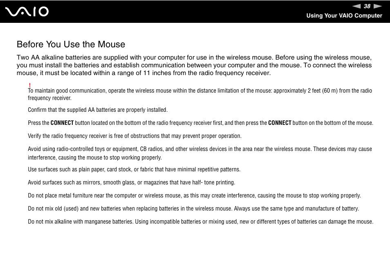Click first bold CONNECT word
The height and width of the screenshot is (275, 390).
click(x=62, y=123)
